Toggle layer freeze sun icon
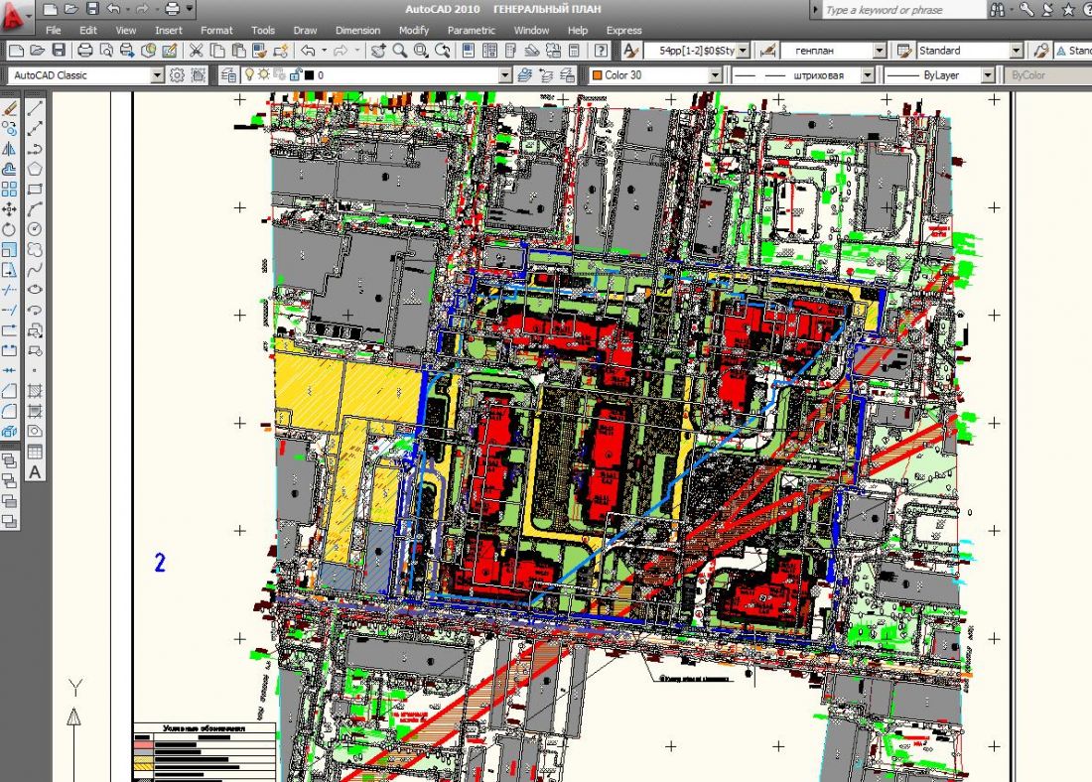This screenshot has width=1092, height=782. coord(264,74)
